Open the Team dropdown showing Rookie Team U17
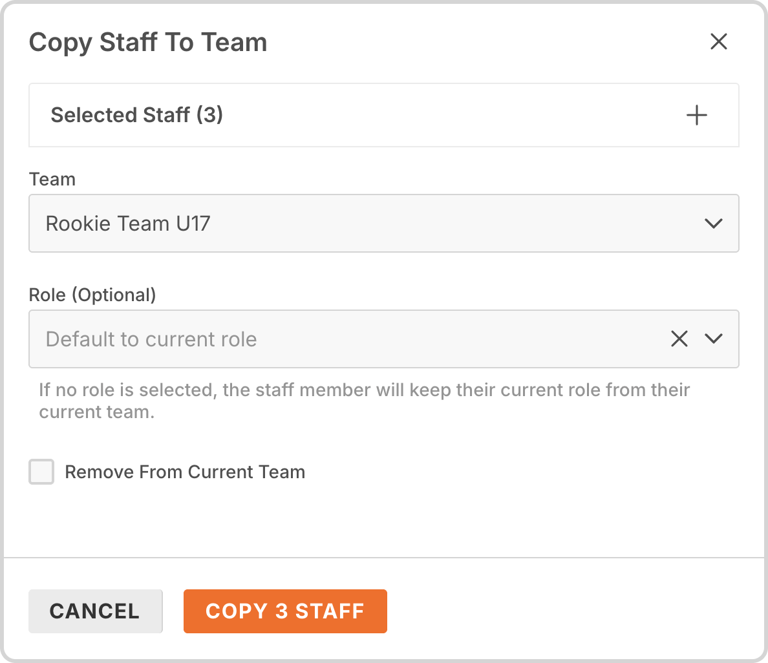 coord(362,224)
